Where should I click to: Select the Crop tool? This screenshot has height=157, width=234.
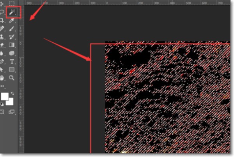[x=2, y=21]
